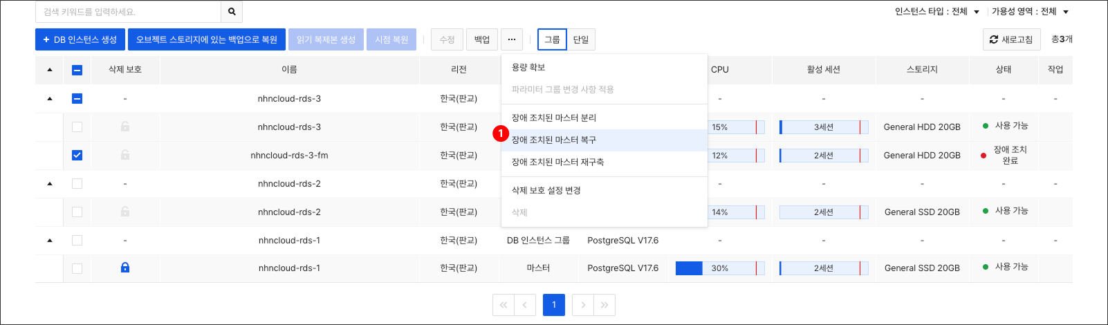The height and width of the screenshot is (325, 1108).
Task: Toggle the select-all checkbox in table header
Action: coord(77,70)
